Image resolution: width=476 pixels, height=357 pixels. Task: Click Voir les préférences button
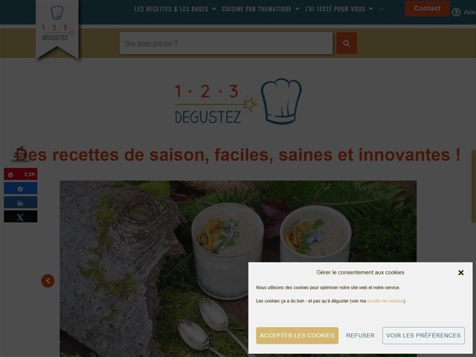(x=423, y=335)
